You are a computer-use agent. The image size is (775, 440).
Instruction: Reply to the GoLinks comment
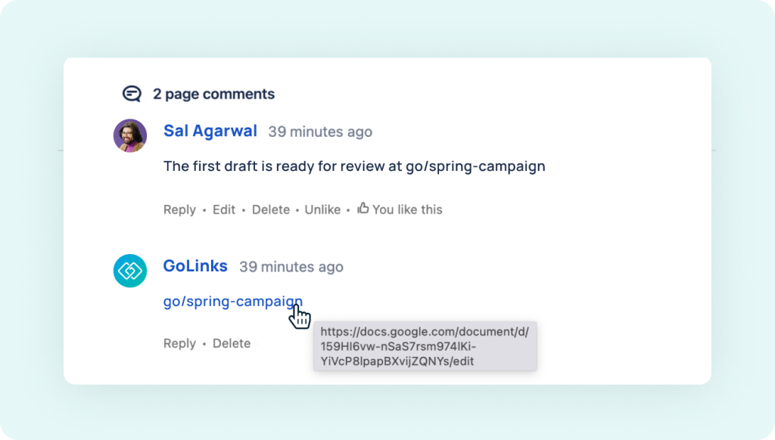(179, 343)
